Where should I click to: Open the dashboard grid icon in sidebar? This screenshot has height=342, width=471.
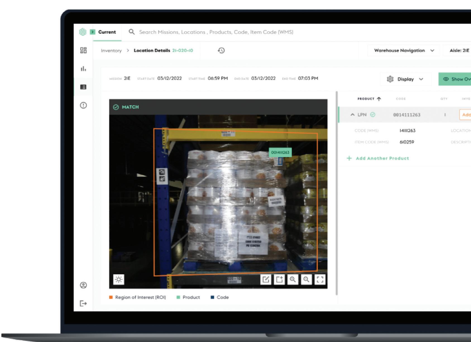pos(83,50)
